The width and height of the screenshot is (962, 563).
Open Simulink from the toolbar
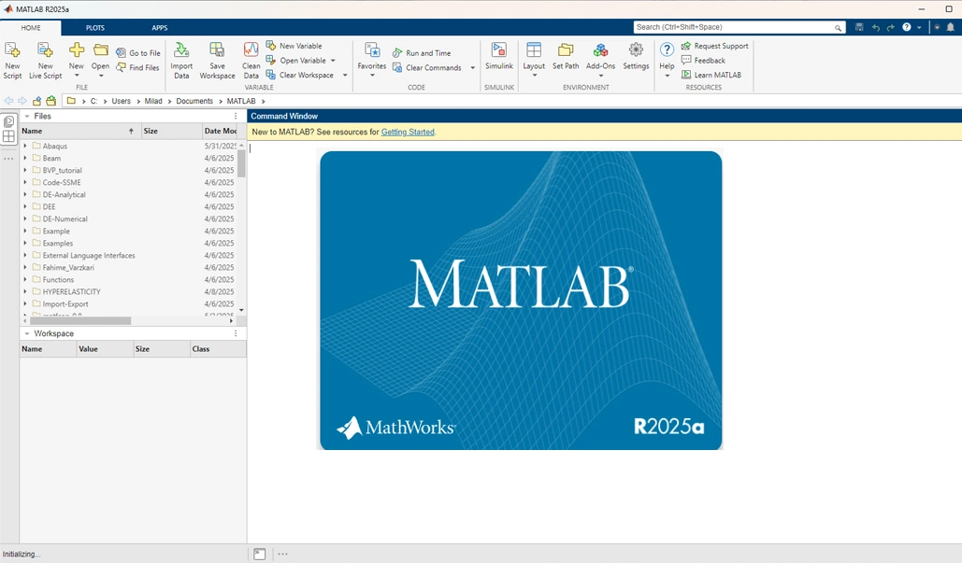[x=498, y=58]
